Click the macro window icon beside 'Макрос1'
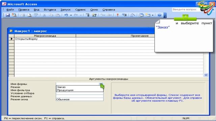This screenshot has width=216, height=121. [11, 31]
